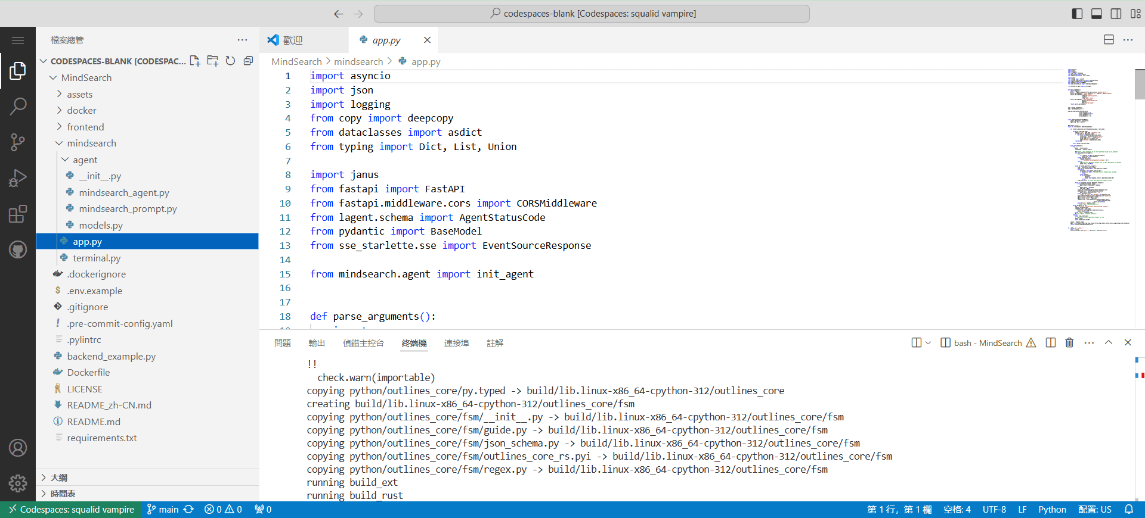Open the hamburger application menu

(x=18, y=40)
